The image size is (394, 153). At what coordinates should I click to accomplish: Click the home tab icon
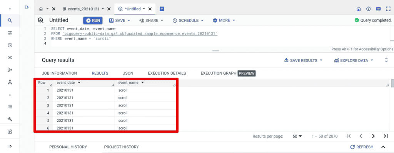[x=41, y=9]
